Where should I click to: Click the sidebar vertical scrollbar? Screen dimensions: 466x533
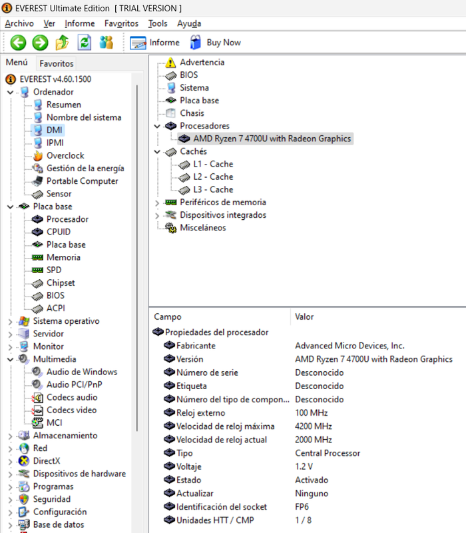pos(137,259)
